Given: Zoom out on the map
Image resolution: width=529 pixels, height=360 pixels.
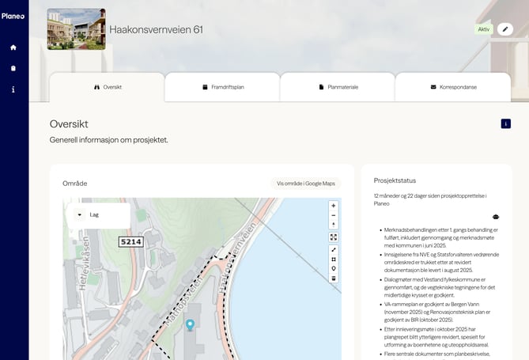Looking at the screenshot, I should pyautogui.click(x=333, y=215).
